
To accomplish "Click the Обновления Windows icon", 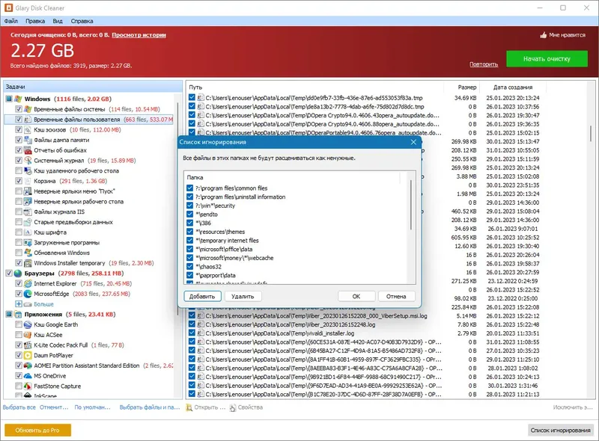I will coord(28,253).
